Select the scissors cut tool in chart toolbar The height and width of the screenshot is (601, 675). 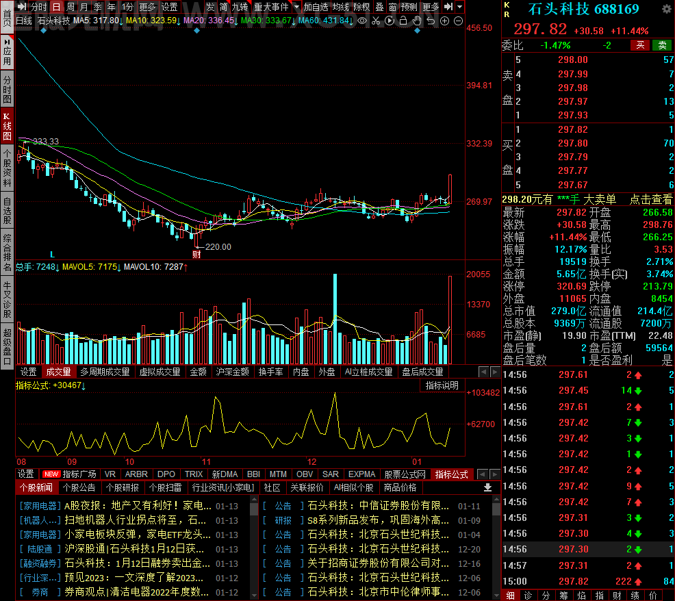pyautogui.click(x=376, y=21)
